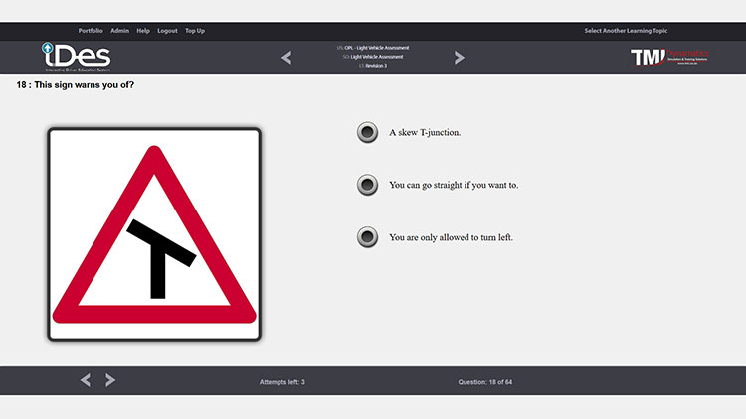Image resolution: width=746 pixels, height=419 pixels.
Task: Click the 'Attempts left: 3' indicator
Action: [x=281, y=381]
